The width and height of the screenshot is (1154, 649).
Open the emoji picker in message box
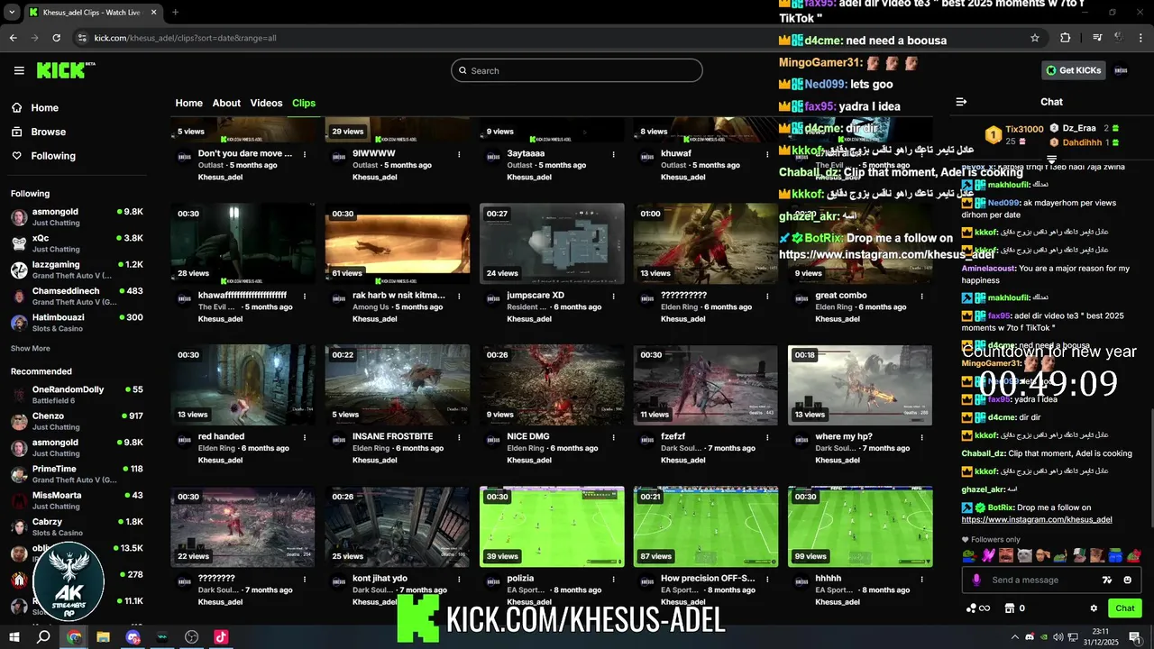point(1128,580)
